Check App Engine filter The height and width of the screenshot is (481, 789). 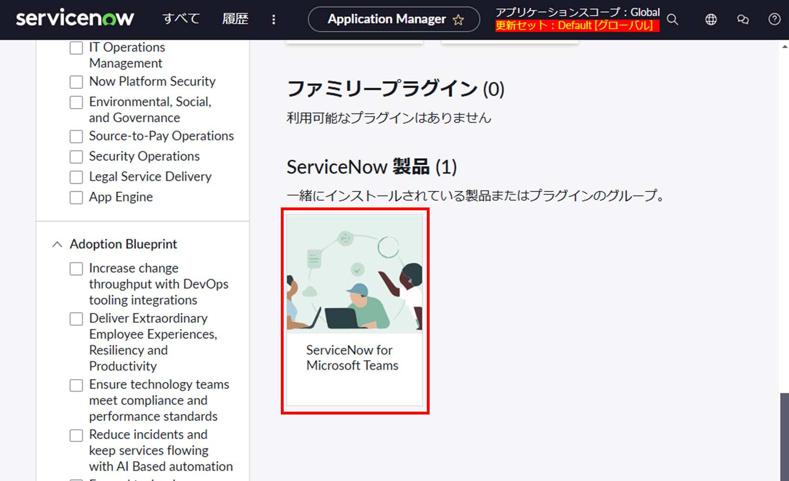pyautogui.click(x=76, y=198)
